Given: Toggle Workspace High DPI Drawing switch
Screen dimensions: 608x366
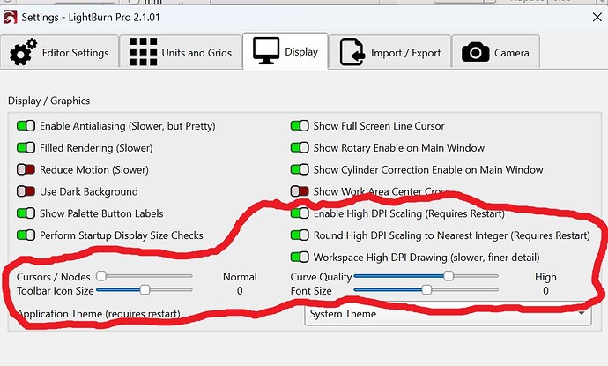Looking at the screenshot, I should [300, 257].
